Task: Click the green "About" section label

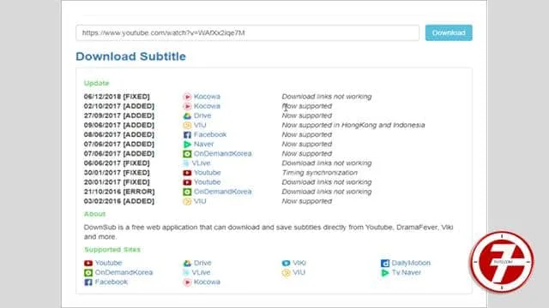Action: [94, 214]
